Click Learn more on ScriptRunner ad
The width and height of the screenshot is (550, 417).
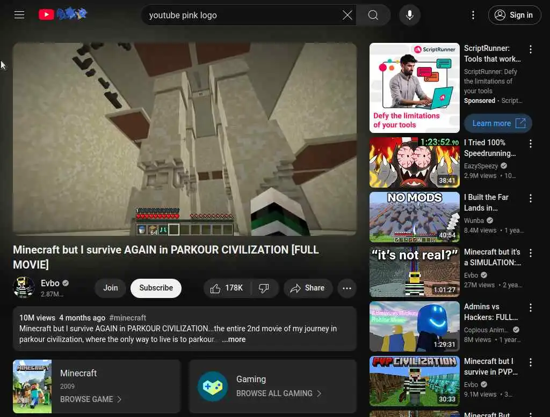tap(498, 123)
